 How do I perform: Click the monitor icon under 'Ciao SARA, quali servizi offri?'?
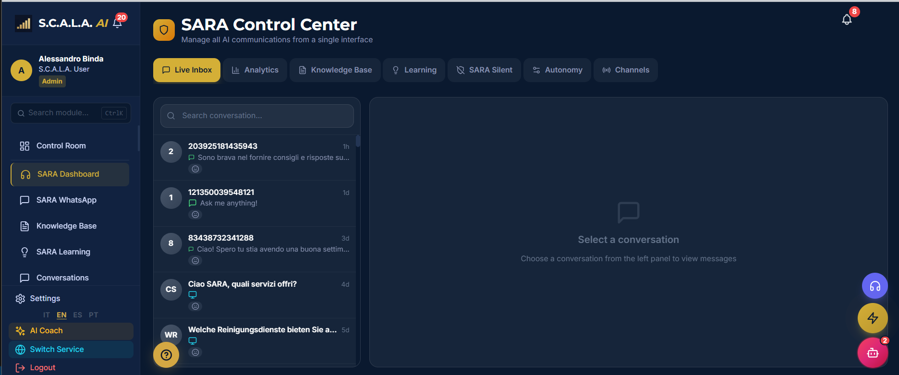193,295
